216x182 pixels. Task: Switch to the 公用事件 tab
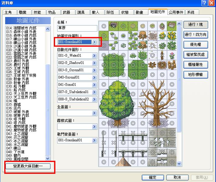tap(176, 12)
